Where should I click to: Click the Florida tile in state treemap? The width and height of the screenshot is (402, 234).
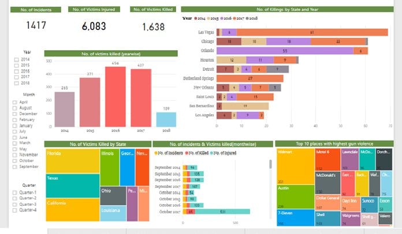pyautogui.click(x=73, y=161)
